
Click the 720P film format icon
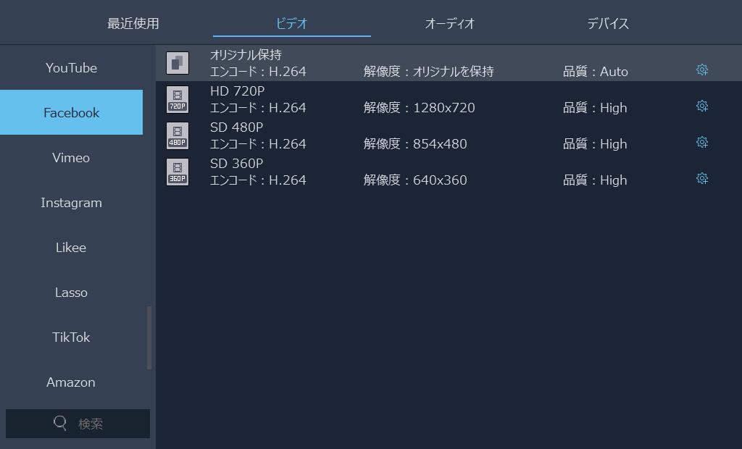[178, 99]
